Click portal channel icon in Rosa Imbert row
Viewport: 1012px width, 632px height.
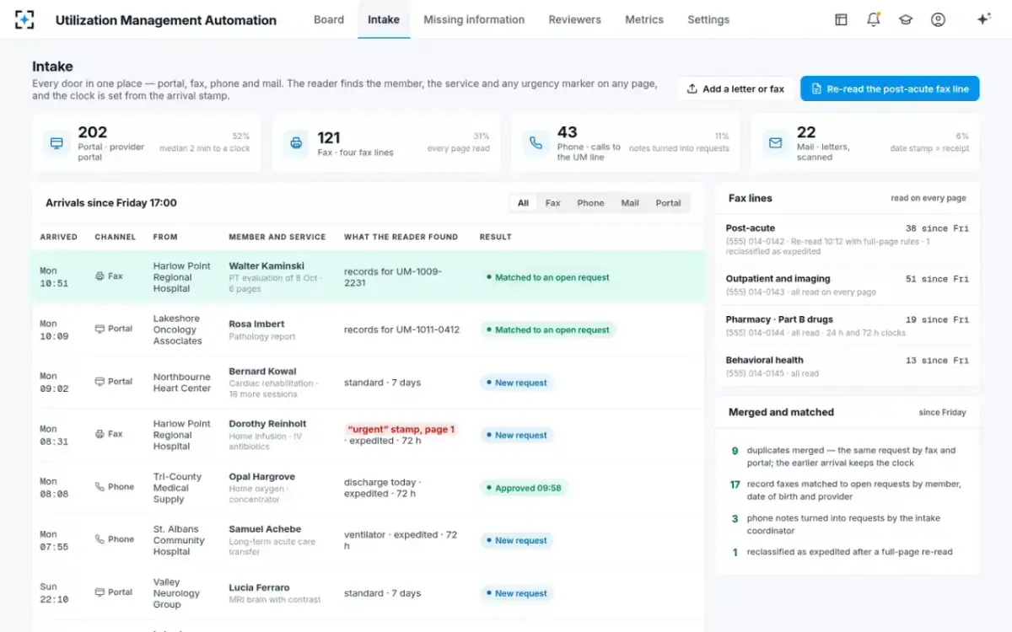100,329
